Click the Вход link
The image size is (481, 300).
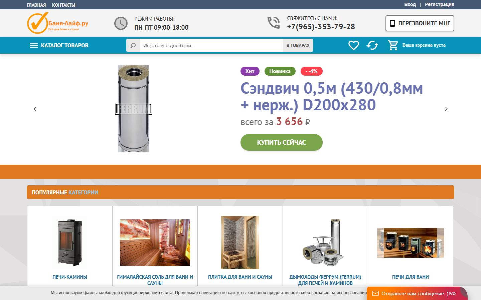click(410, 4)
